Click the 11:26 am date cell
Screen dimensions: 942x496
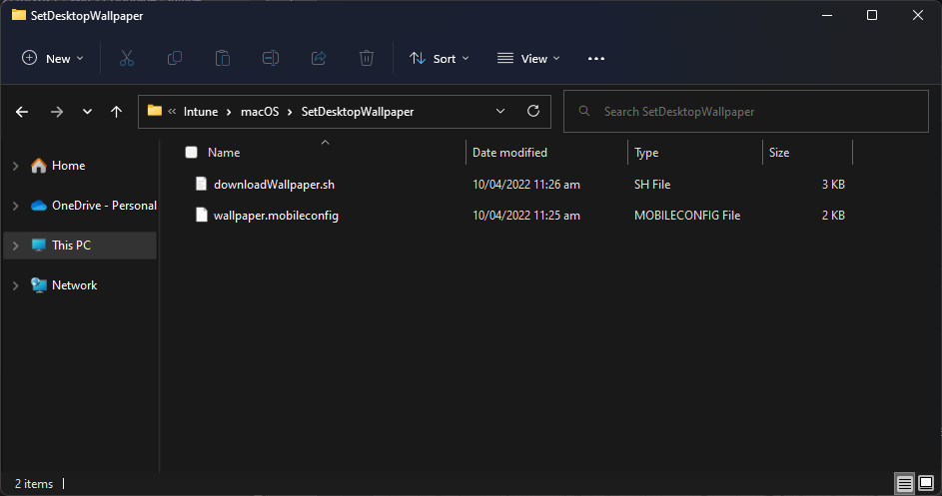click(526, 185)
